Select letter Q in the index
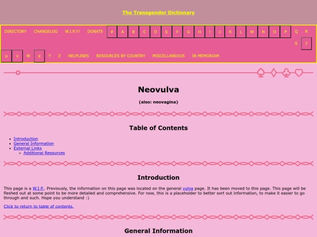The image size is (317, 237). click(x=296, y=32)
